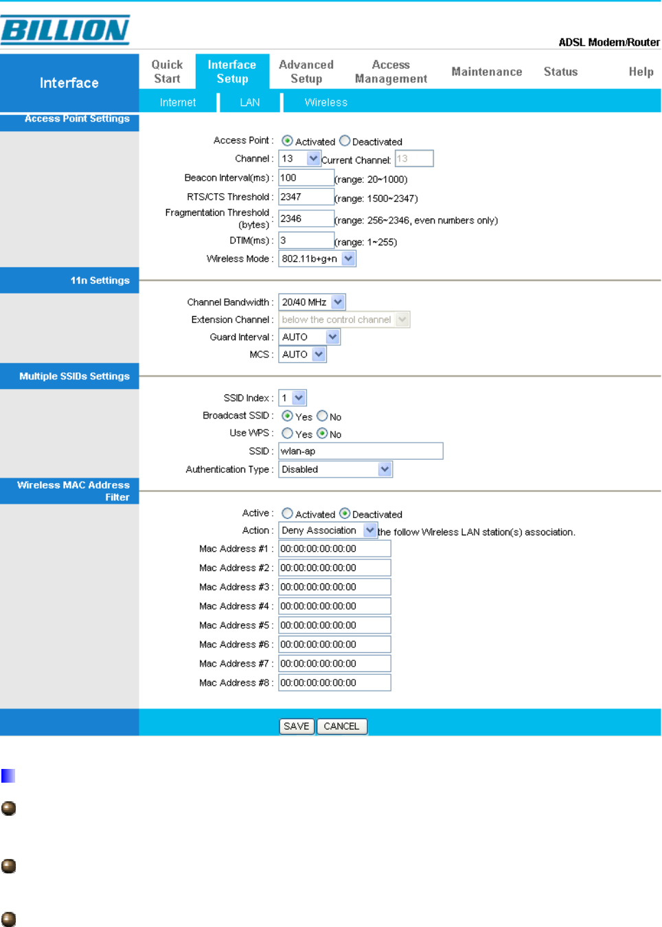Click the Beacon Interval field
Viewport: 662px width, 927px height.
[x=306, y=178]
